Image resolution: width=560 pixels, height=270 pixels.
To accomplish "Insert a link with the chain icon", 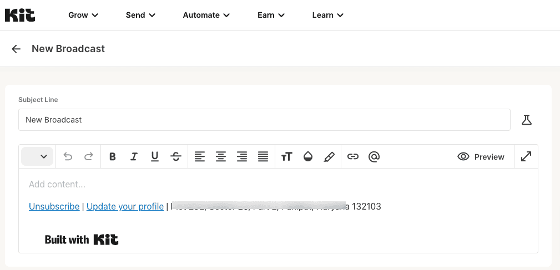I will [x=352, y=157].
